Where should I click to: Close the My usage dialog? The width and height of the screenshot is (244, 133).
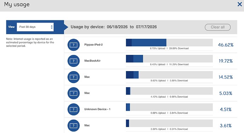240,4
